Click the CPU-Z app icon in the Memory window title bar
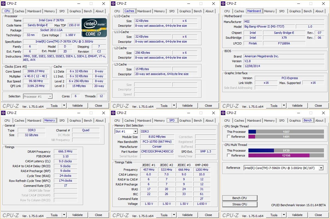Image resolution: width=330 pixels, height=219 pixels. click(x=4, y=113)
